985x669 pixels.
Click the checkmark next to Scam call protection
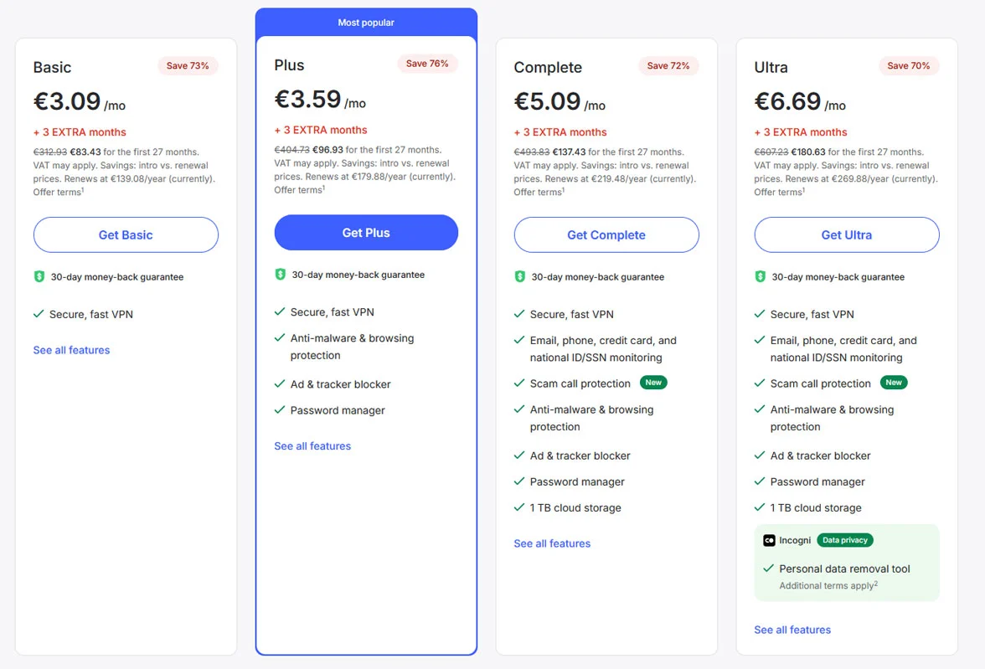point(519,383)
